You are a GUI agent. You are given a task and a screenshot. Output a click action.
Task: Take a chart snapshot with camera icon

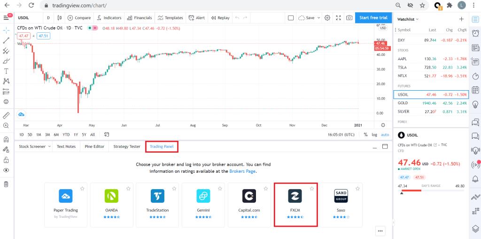pos(349,18)
